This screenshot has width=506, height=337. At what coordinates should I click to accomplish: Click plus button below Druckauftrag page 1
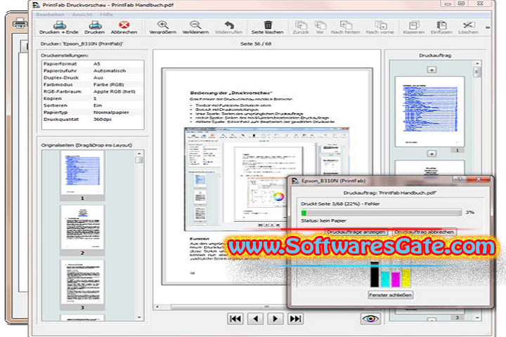(432, 154)
